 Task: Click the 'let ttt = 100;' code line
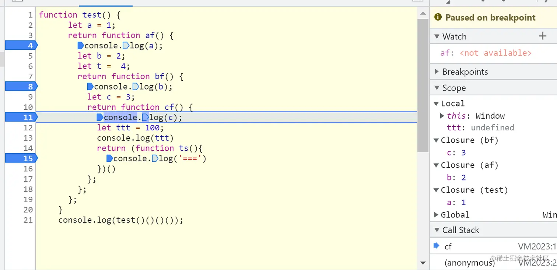click(130, 128)
